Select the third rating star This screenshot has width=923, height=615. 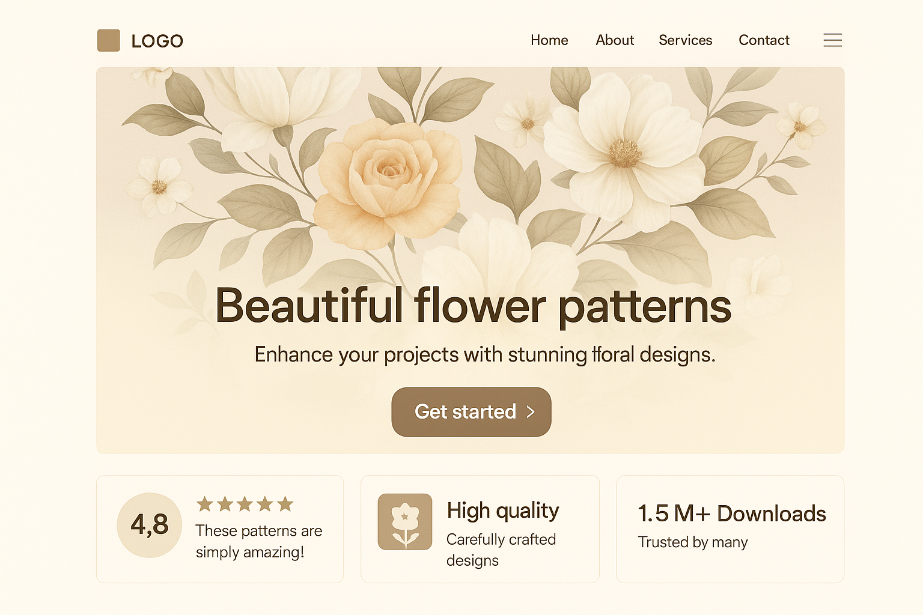click(245, 504)
